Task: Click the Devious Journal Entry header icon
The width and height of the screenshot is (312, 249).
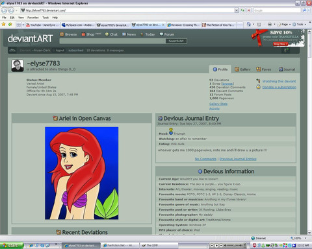Action: 160,118
